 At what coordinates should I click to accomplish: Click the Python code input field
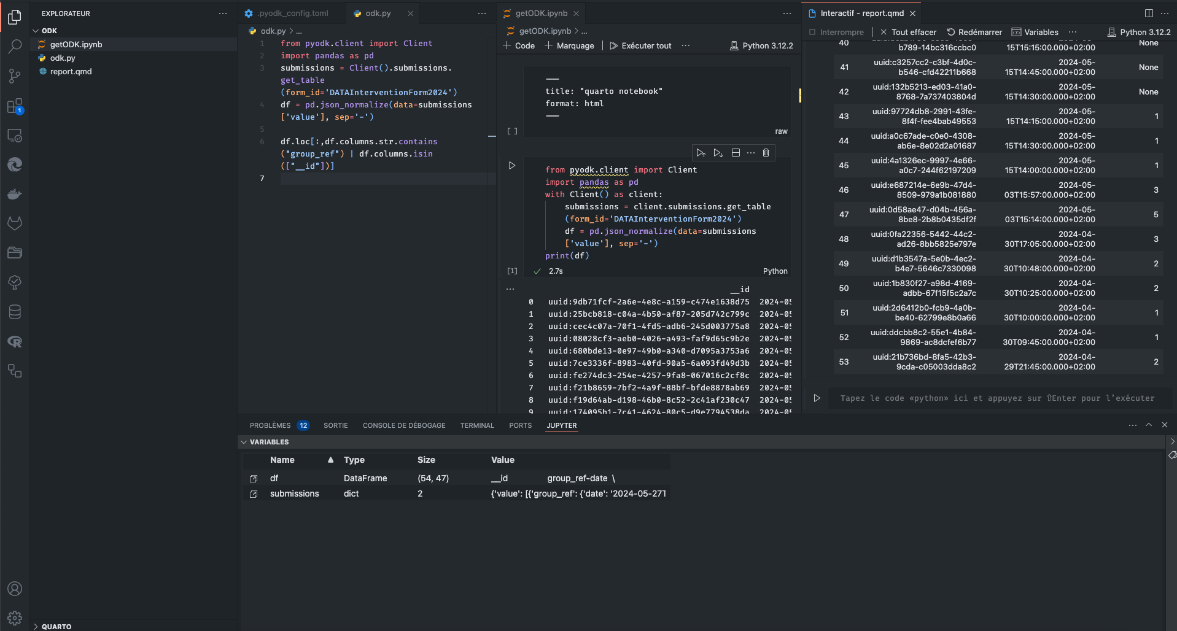tap(997, 398)
